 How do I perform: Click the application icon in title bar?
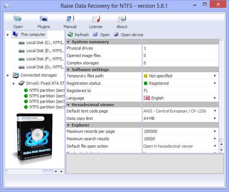tap(7, 6)
